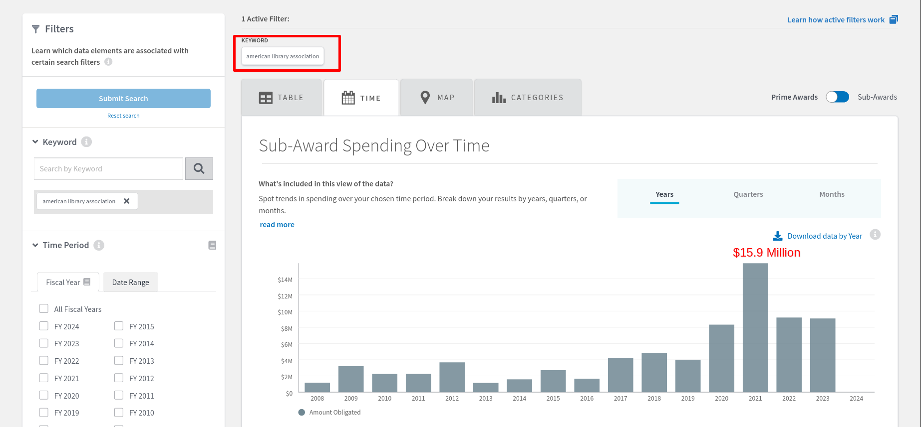Click the Time calendar icon
The height and width of the screenshot is (427, 921).
point(348,98)
